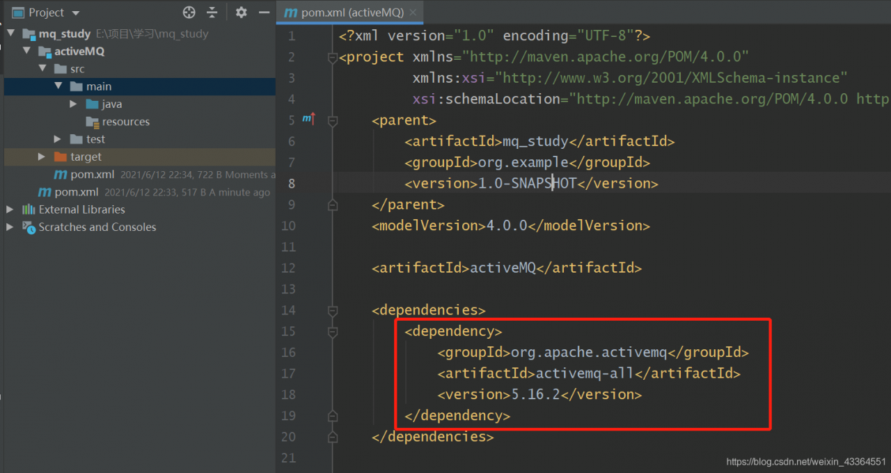The image size is (891, 473).
Task: Click the closing dependency fold marker line 19
Action: [333, 416]
